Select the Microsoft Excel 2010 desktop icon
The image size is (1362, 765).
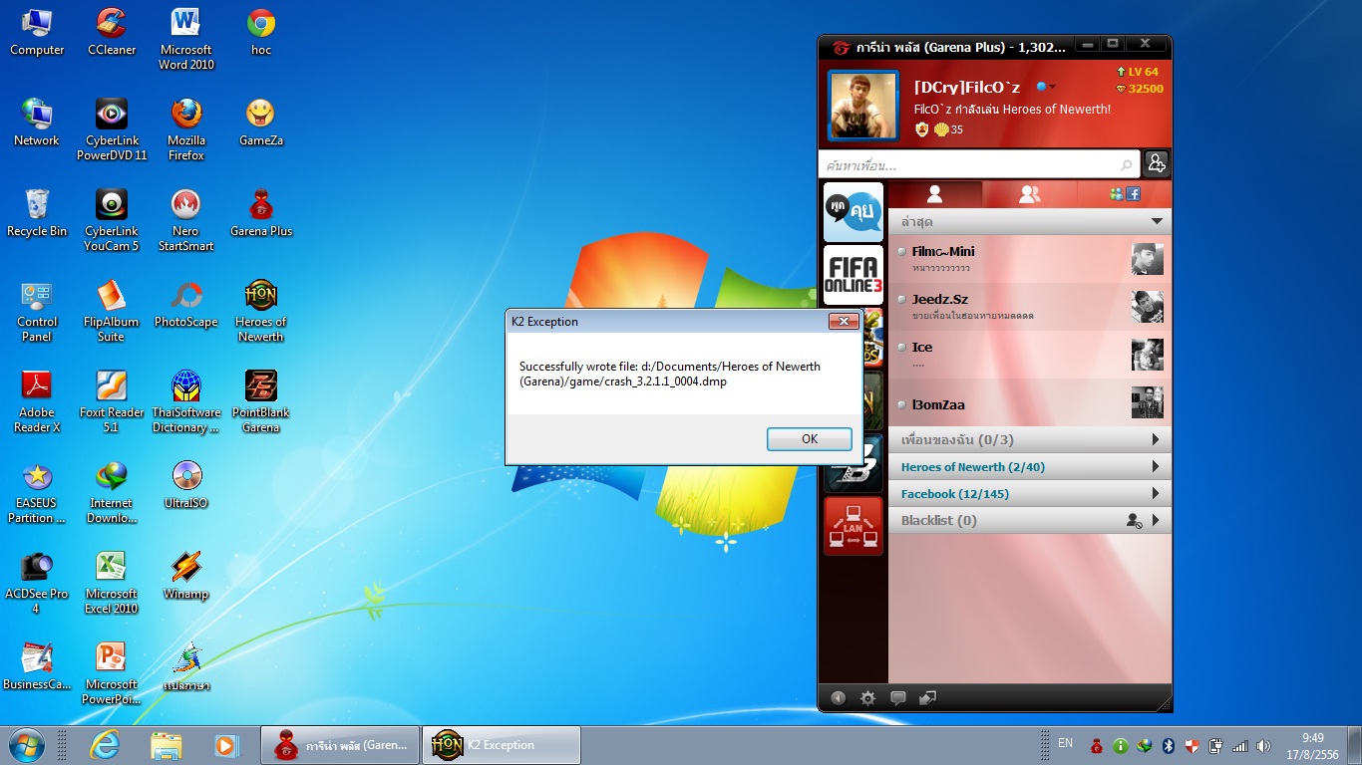click(112, 583)
